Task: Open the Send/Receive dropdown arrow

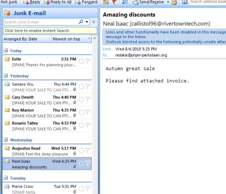Action: [x=168, y=2]
